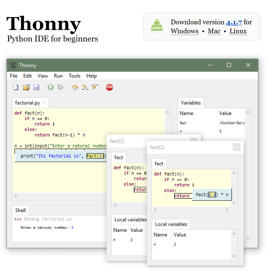This screenshot has width=269, height=275.
Task: Click the Save floppy disk icon
Action: point(36,87)
